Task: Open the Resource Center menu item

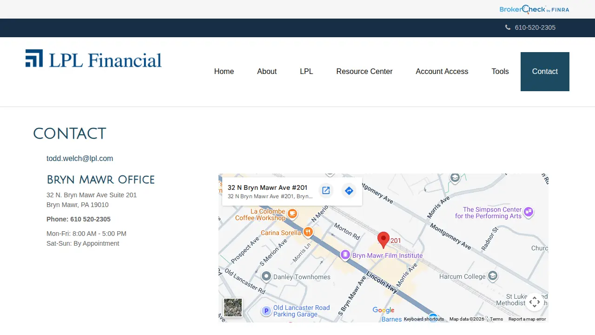Action: (364, 71)
